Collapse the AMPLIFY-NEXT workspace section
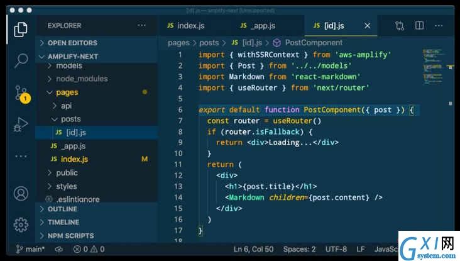460x261 pixels. 97,57
